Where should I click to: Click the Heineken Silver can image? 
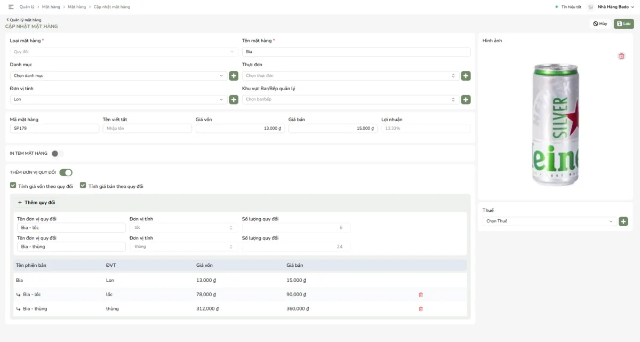coord(555,125)
